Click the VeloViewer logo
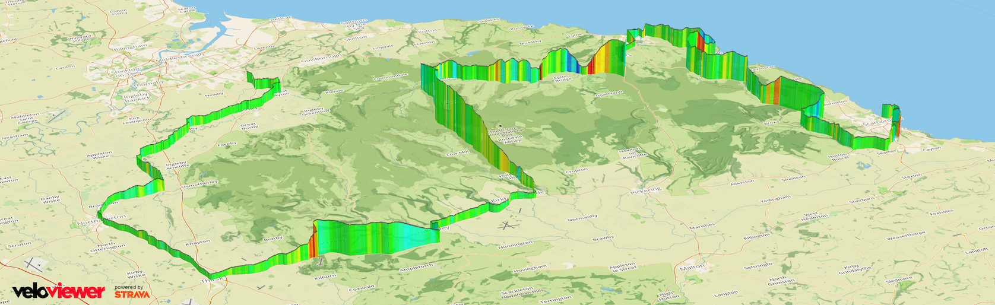Image resolution: width=995 pixels, height=305 pixels. click(59, 291)
